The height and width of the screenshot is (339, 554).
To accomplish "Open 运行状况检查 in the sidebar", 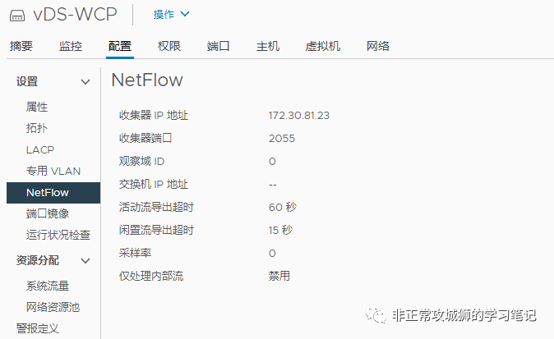I will click(58, 235).
